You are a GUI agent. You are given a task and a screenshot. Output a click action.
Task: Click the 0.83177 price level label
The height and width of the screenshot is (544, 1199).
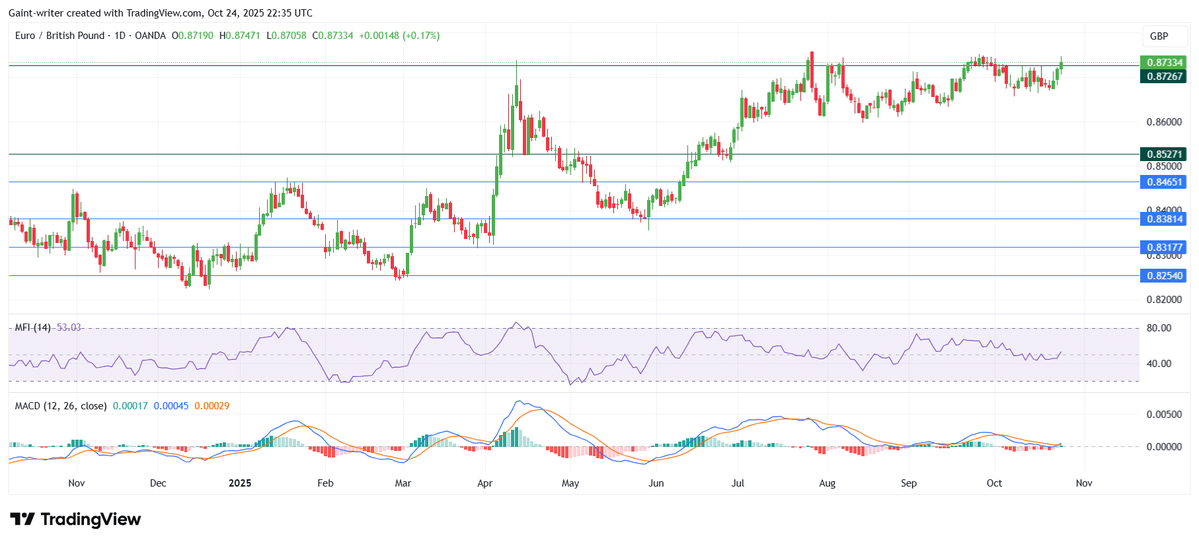(x=1163, y=248)
